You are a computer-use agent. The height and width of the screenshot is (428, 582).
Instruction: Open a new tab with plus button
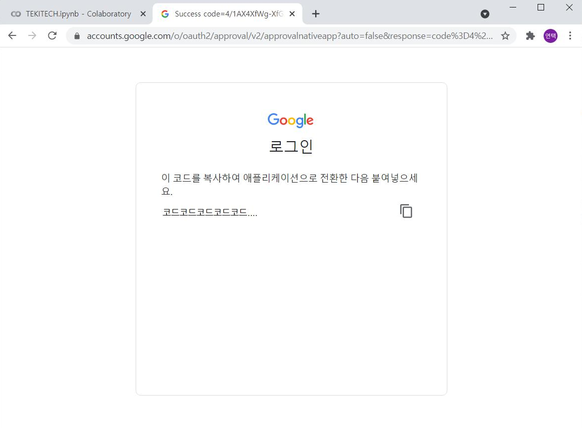click(316, 14)
